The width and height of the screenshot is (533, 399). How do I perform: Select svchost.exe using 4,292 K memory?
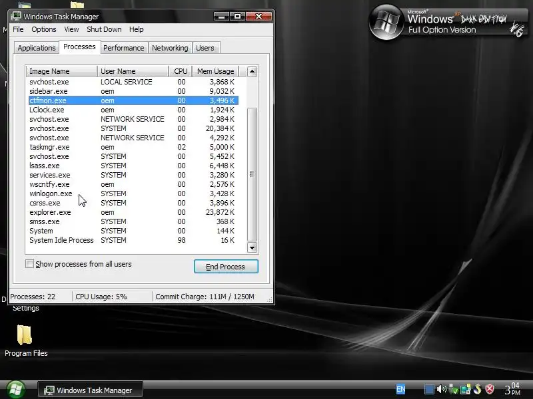[x=133, y=138]
